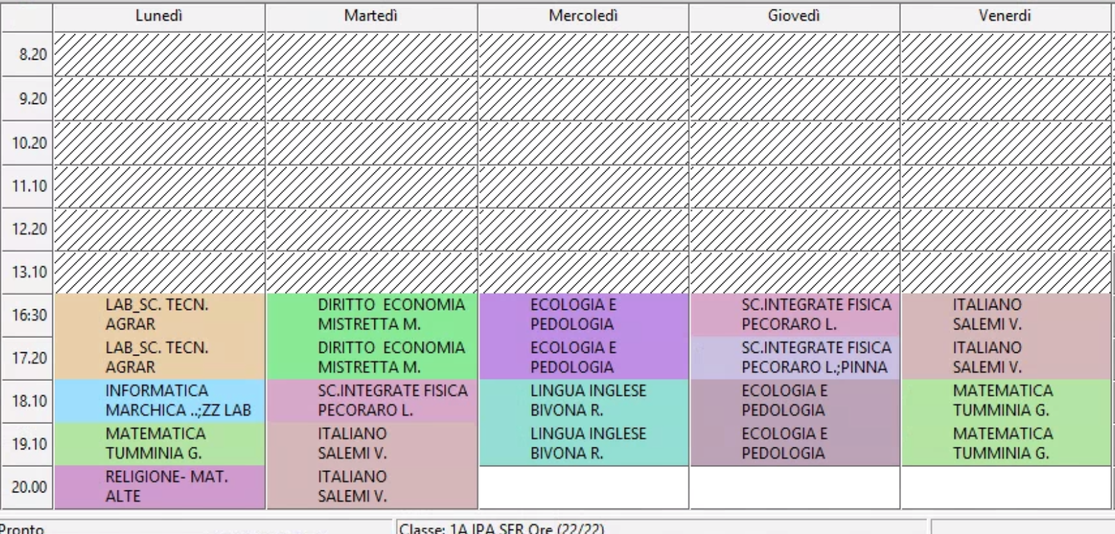
Task: Click Friday 16:30 ITALIANO SALEMI V. lesson
Action: (1006, 315)
